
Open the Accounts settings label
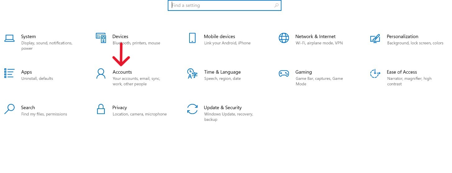122,72
